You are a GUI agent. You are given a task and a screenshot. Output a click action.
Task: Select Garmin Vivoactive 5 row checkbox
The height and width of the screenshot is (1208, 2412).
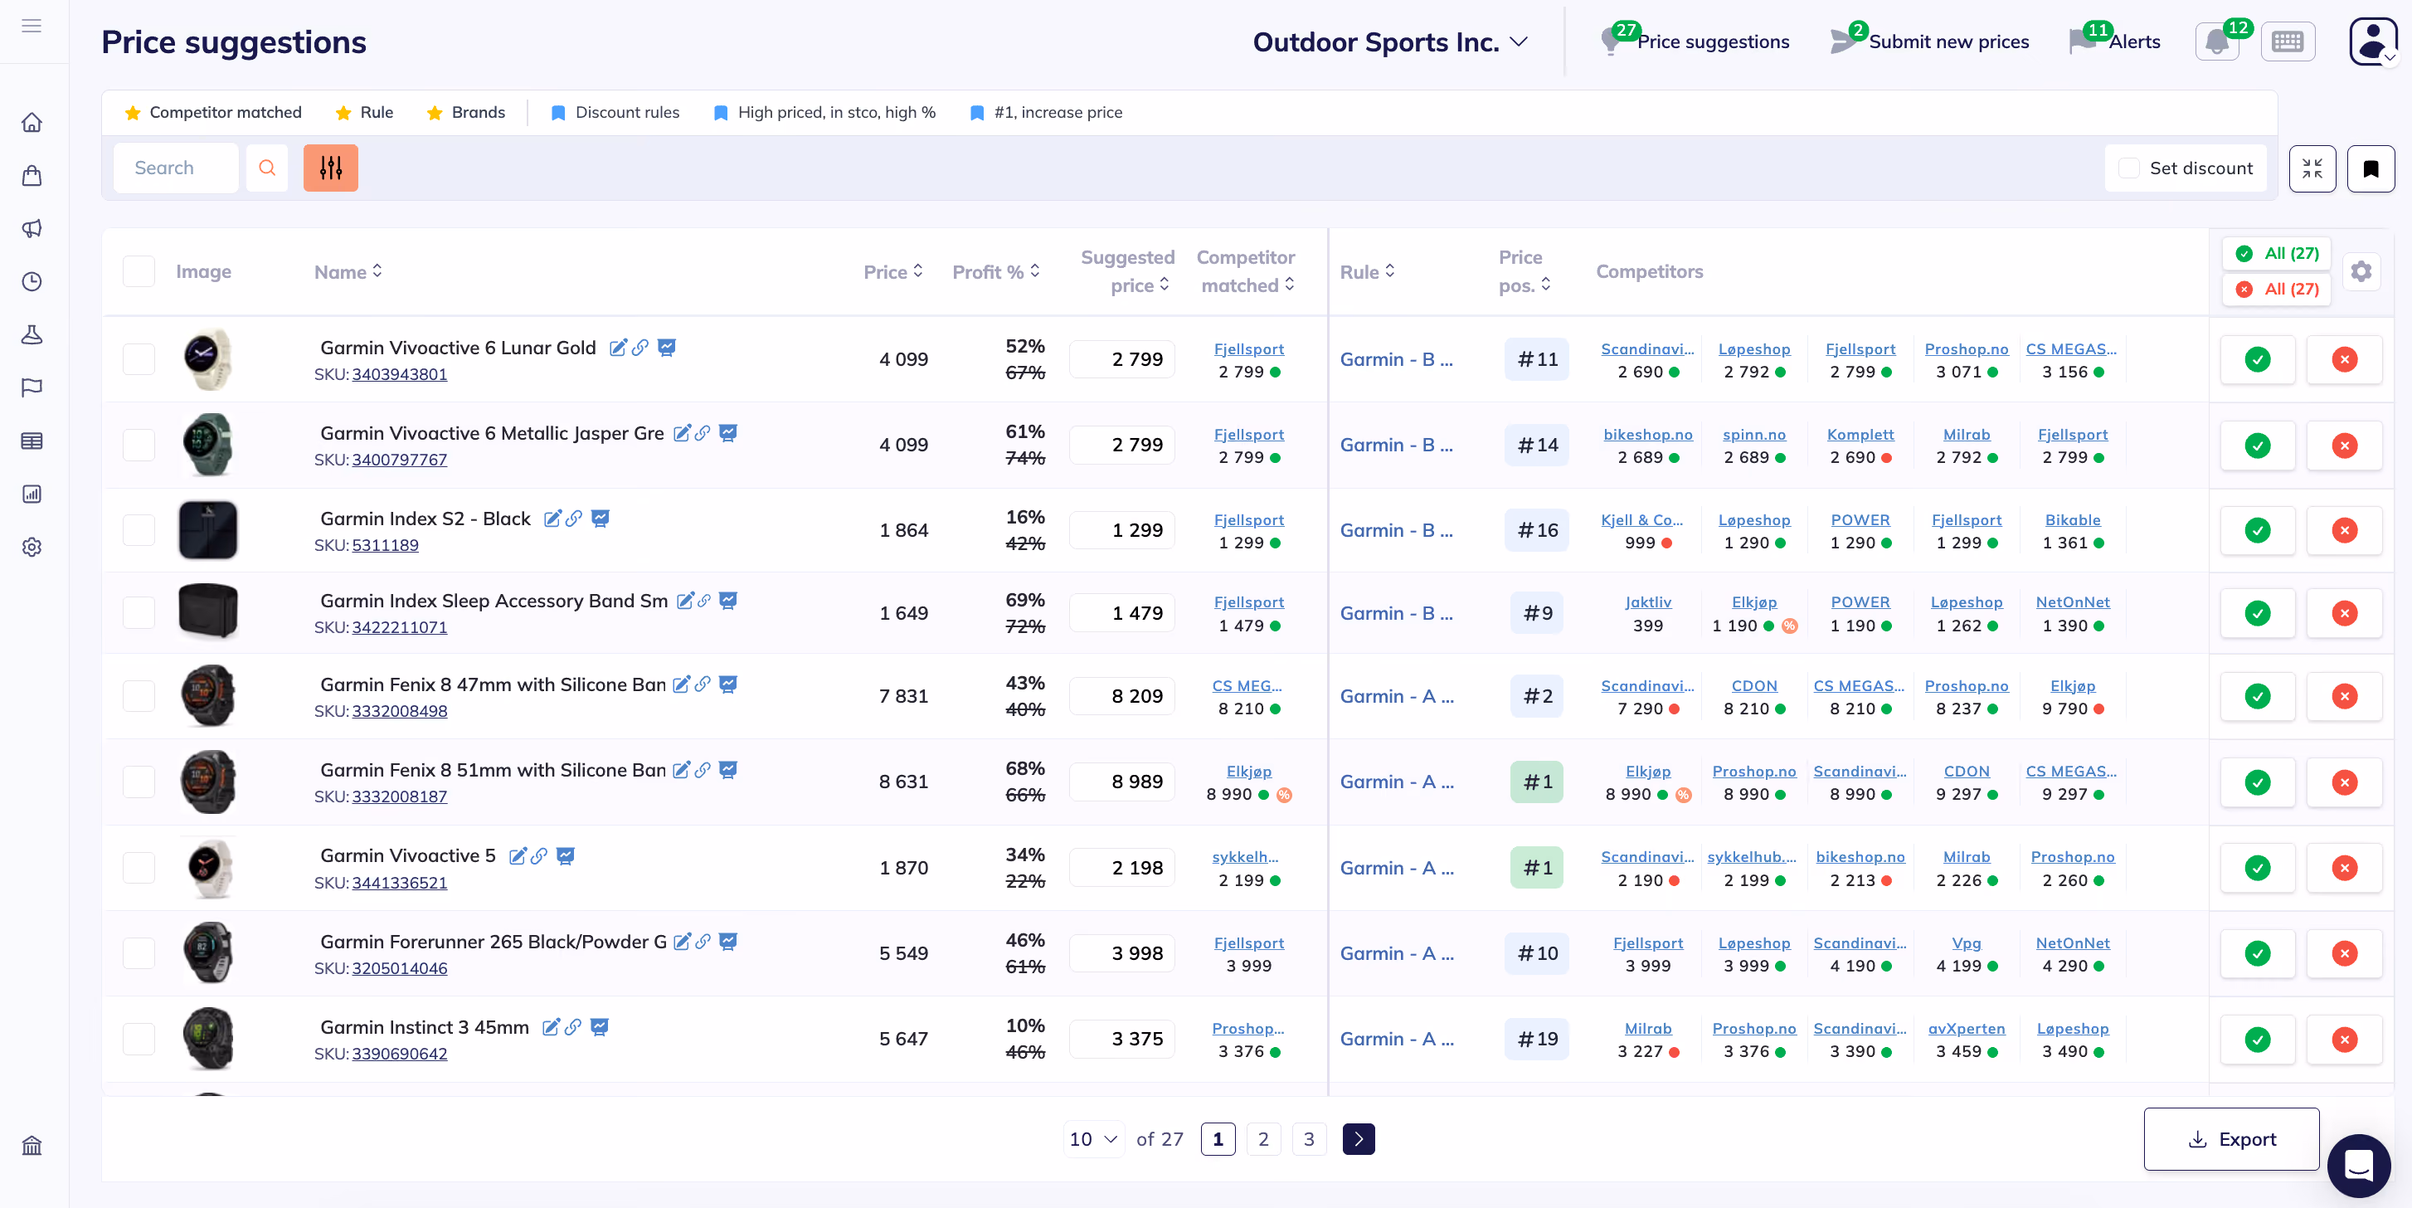pyautogui.click(x=139, y=868)
